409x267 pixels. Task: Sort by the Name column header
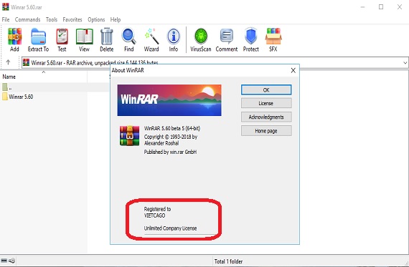point(9,77)
